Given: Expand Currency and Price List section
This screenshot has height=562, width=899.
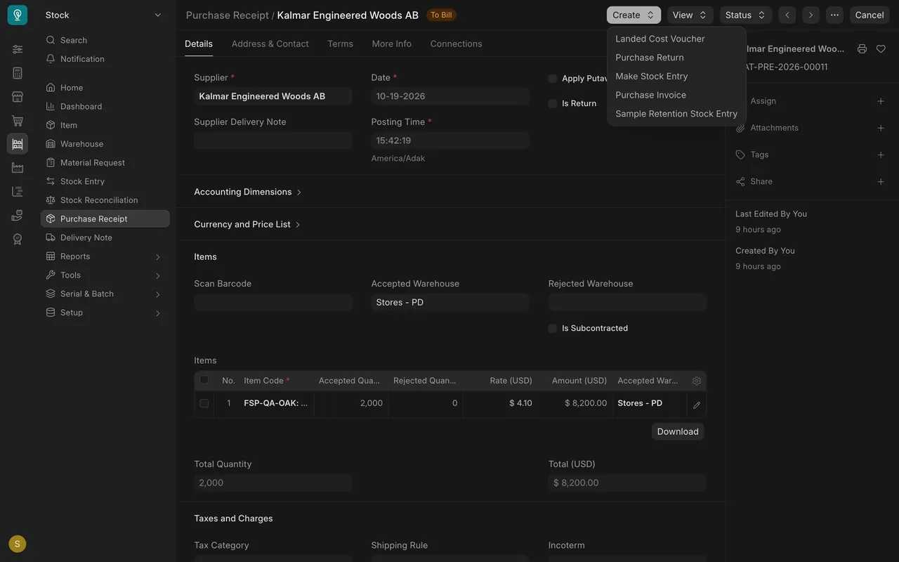Looking at the screenshot, I should point(247,224).
